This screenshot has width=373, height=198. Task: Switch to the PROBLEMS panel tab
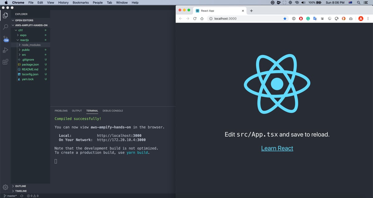coord(61,111)
